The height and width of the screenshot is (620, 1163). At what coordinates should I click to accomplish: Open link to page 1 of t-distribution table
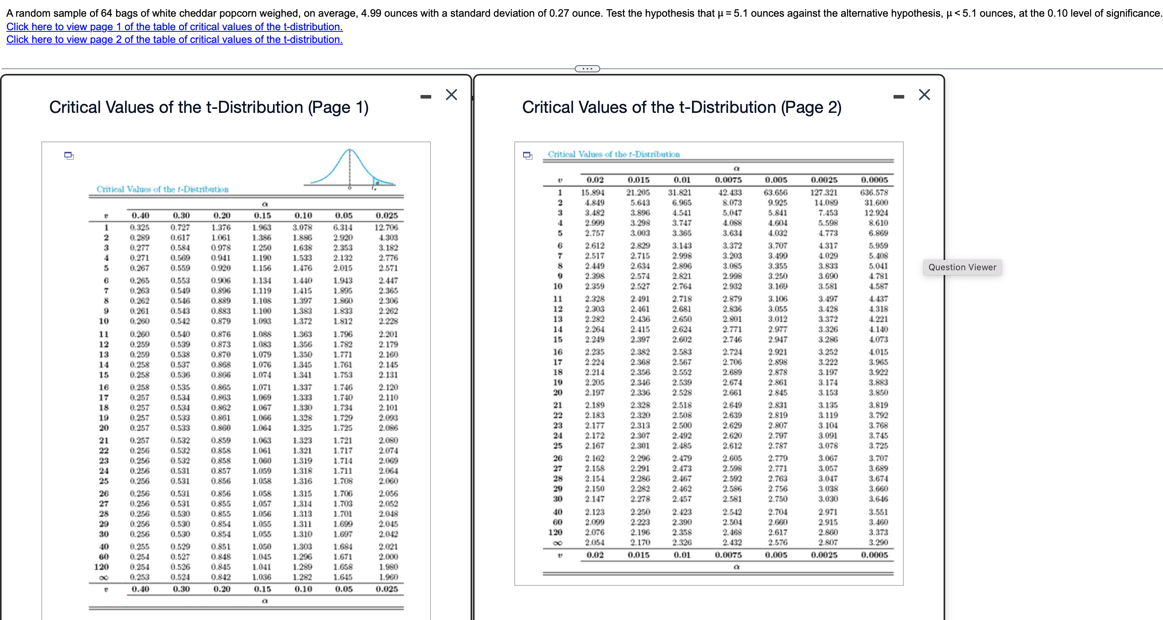click(x=174, y=27)
